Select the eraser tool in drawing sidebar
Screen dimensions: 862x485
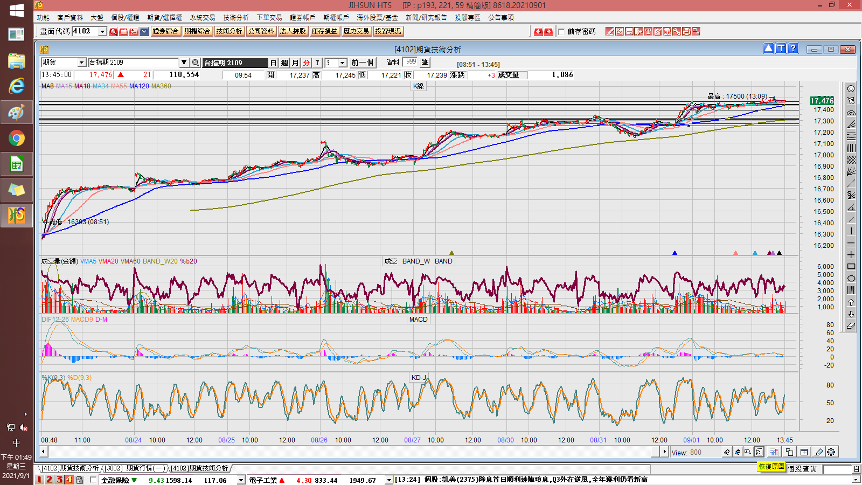pos(851,326)
